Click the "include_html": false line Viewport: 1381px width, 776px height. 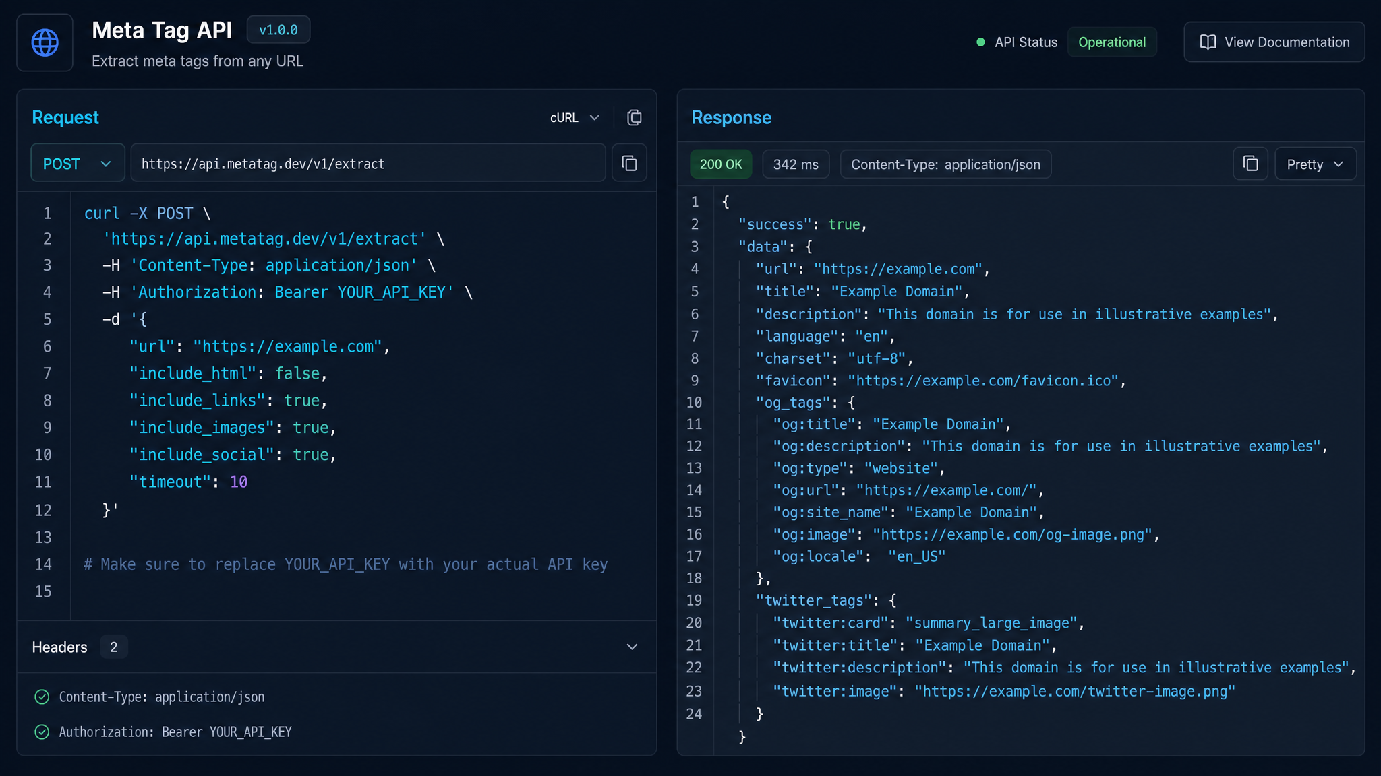[228, 373]
